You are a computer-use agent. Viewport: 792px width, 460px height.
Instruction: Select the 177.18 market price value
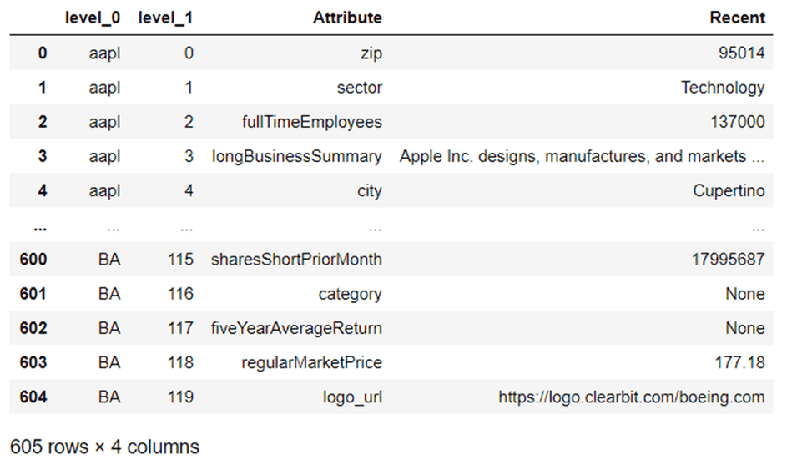click(743, 362)
